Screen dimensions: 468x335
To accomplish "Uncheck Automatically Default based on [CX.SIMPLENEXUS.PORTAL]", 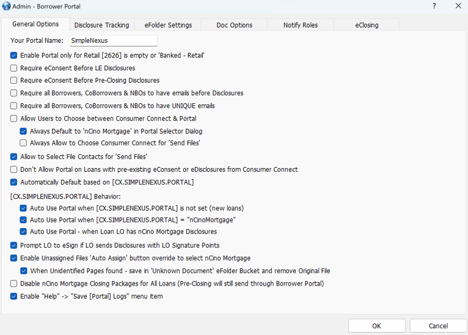I will click(x=13, y=182).
